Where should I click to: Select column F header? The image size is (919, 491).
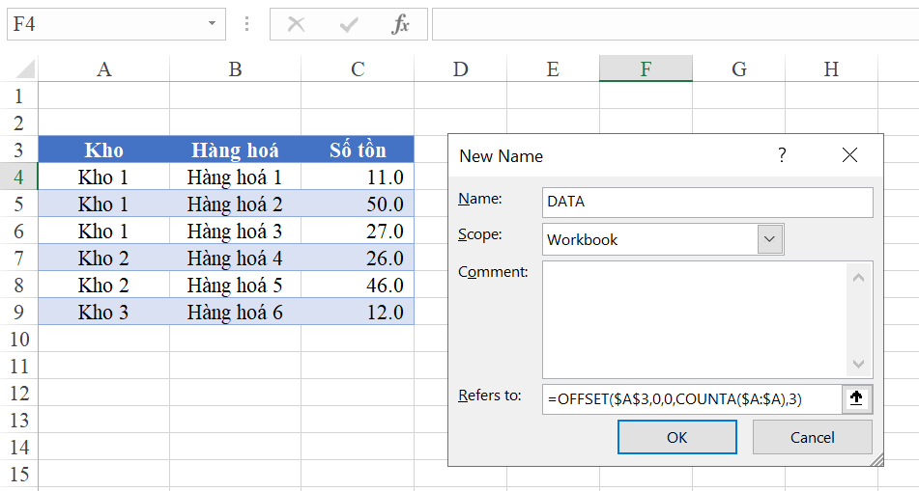646,69
